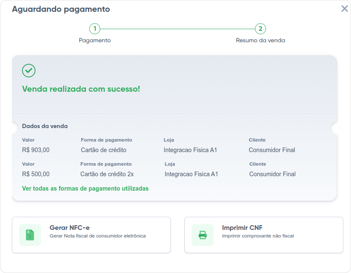Click Gerar Nota fiscal de consumidor eletrônica description
351x273 pixels.
coord(98,236)
